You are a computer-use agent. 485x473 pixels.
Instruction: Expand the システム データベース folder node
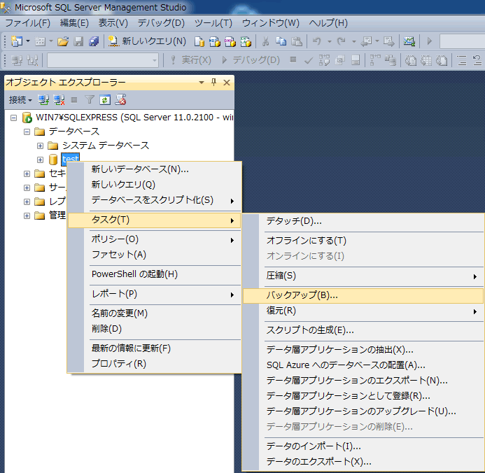point(40,146)
